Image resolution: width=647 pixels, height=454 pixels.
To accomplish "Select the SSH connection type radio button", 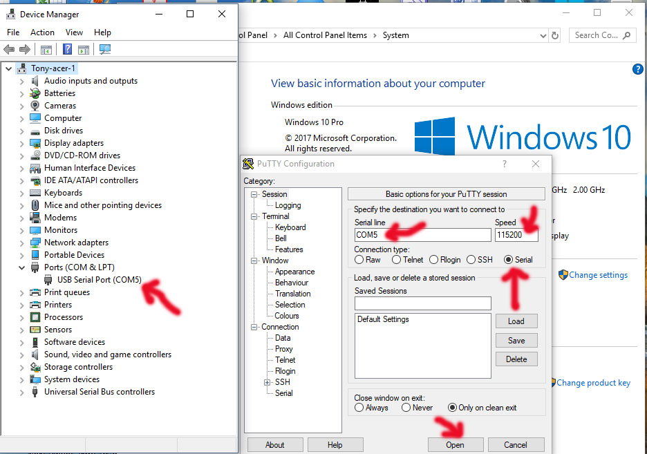I will (x=471, y=260).
